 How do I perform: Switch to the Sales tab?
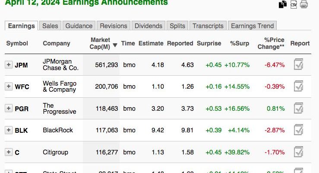tap(50, 26)
